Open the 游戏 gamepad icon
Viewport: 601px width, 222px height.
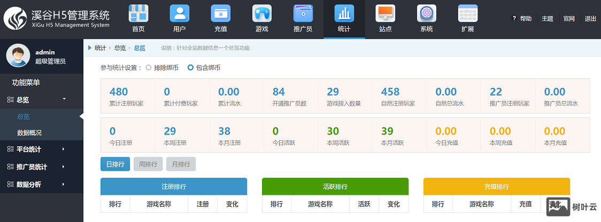tap(262, 13)
